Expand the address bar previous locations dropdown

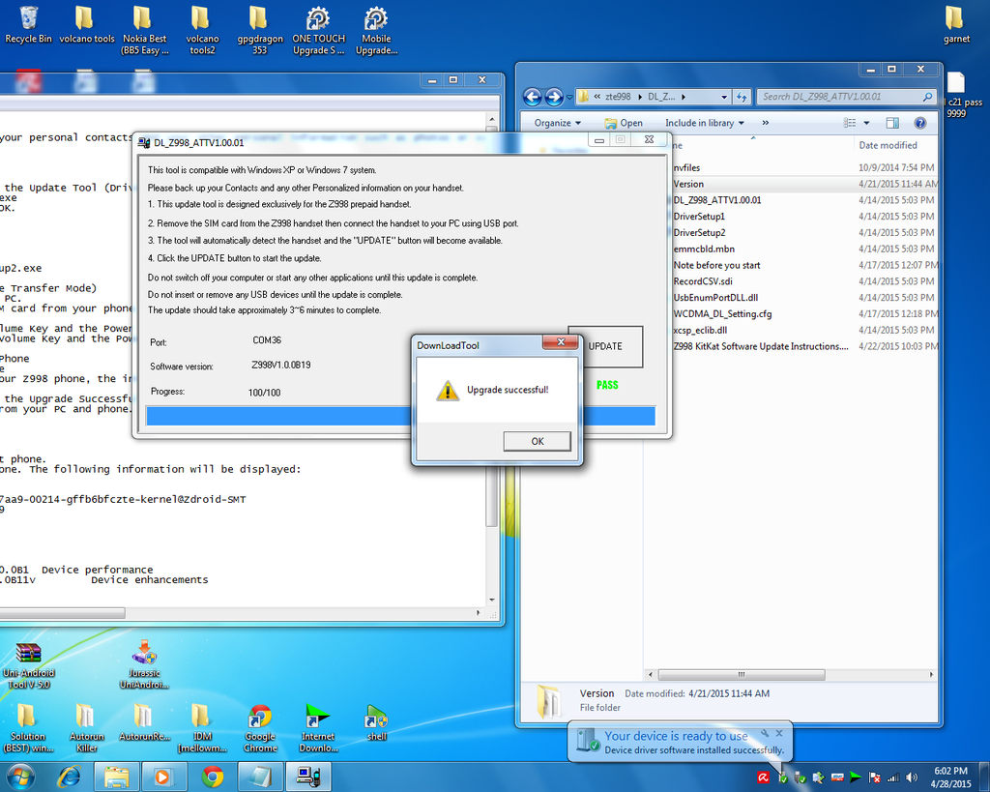724,97
